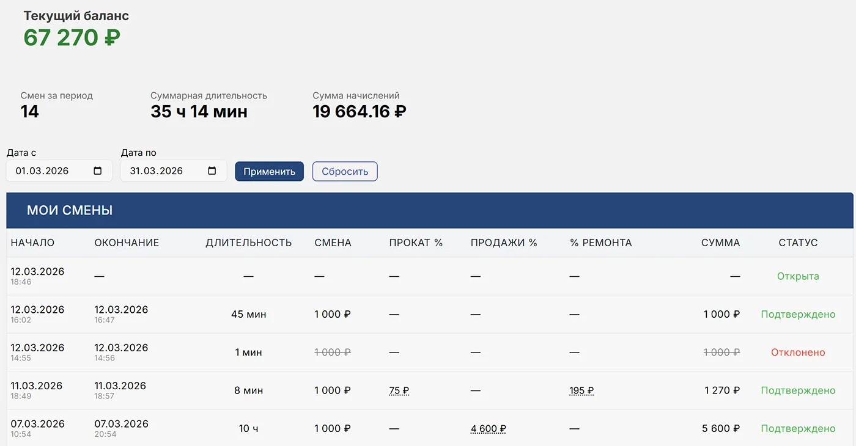Click the 'СУММА' column header
The width and height of the screenshot is (856, 446).
720,243
